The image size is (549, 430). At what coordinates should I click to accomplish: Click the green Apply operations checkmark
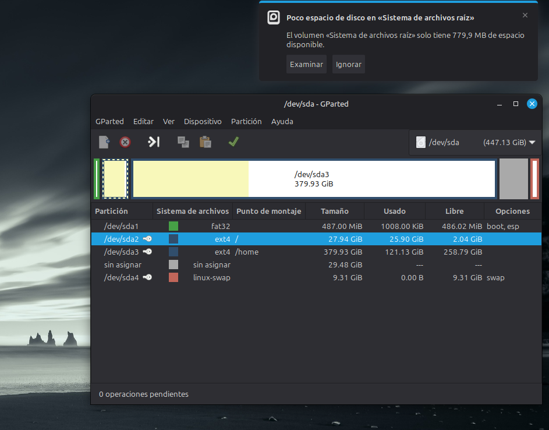point(233,142)
